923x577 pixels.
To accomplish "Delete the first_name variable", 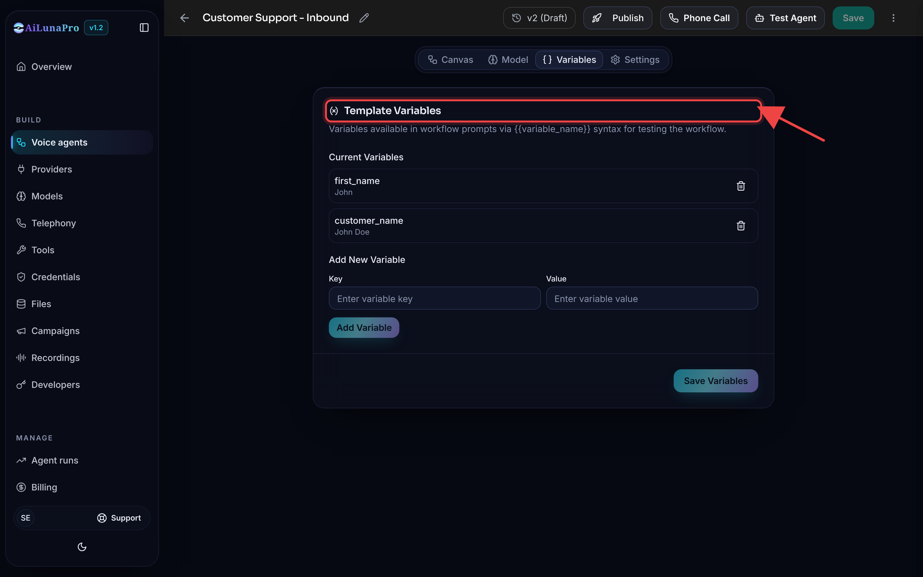I will point(741,186).
